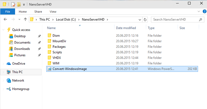This screenshot has width=207, height=109.
Task: Switch to the Home ribbon tab
Action: click(23, 12)
